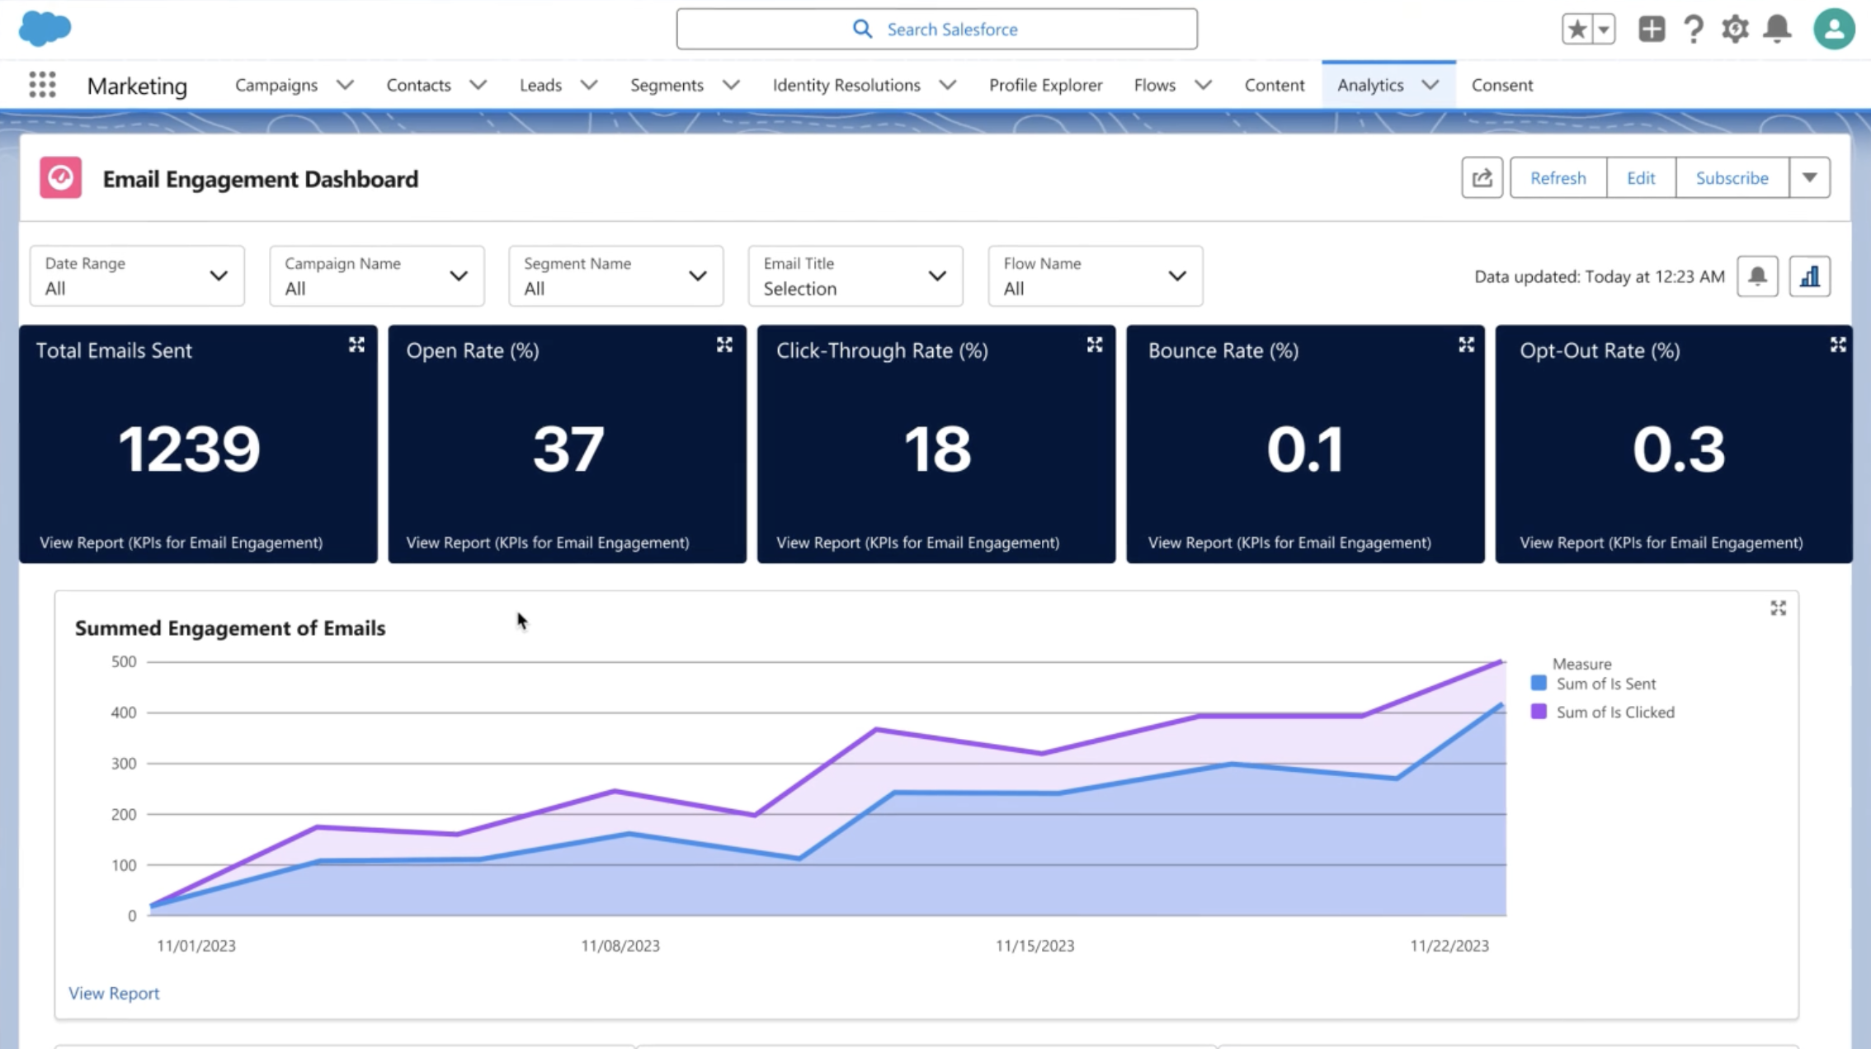Open the Setup gear icon
Viewport: 1871px width, 1049px height.
pos(1735,29)
